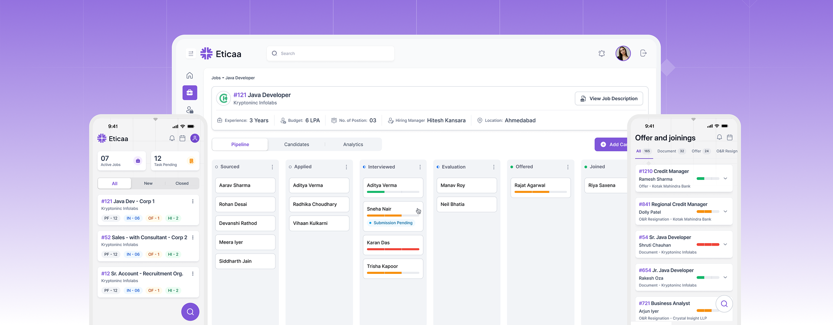Screen dimensions: 833x325
Task: Click the hamburger menu icon beside Eticaa logo
Action: click(x=190, y=54)
